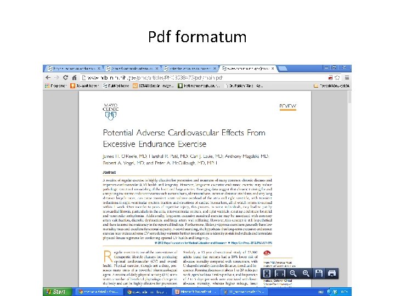Click the browser forward arrow
This screenshot has height=296, width=395.
point(57,77)
